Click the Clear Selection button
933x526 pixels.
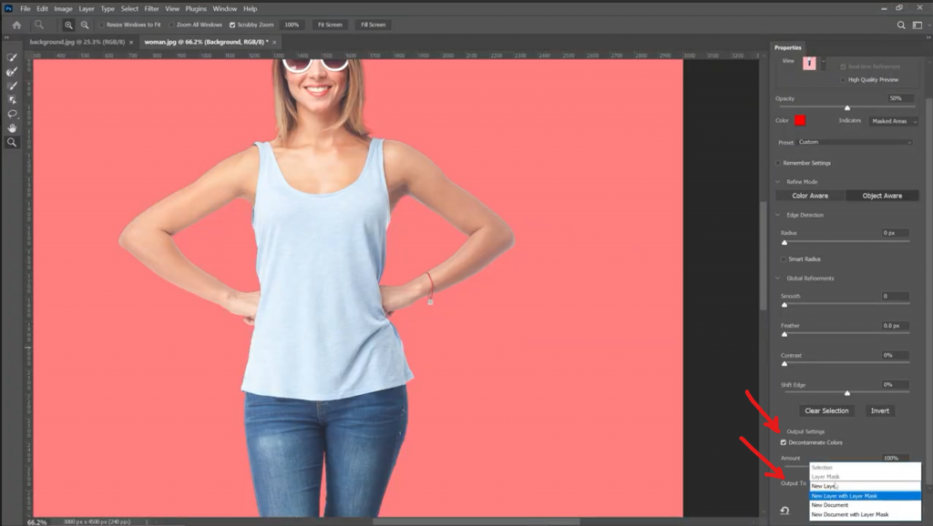point(826,410)
